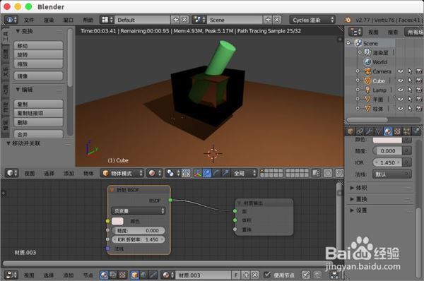
Task: Toggle the 3D manipulator axes icon
Action: click(198, 173)
